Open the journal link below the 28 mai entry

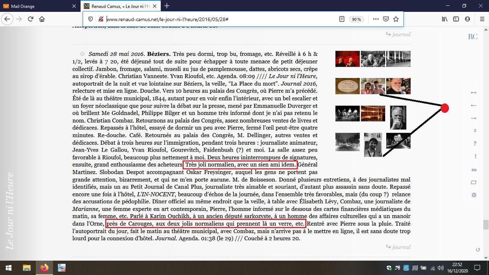[398, 247]
